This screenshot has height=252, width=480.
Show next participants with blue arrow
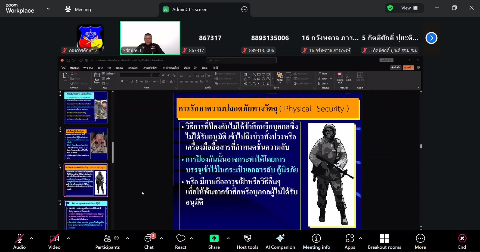coord(431,38)
